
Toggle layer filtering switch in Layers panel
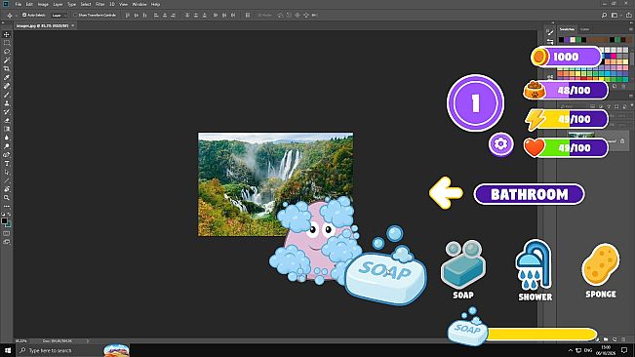(x=632, y=106)
